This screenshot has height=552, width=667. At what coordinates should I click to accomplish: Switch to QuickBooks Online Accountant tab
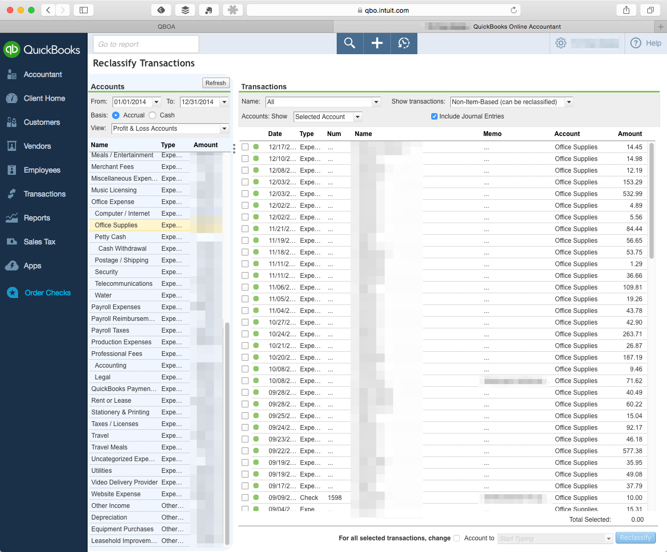[494, 27]
